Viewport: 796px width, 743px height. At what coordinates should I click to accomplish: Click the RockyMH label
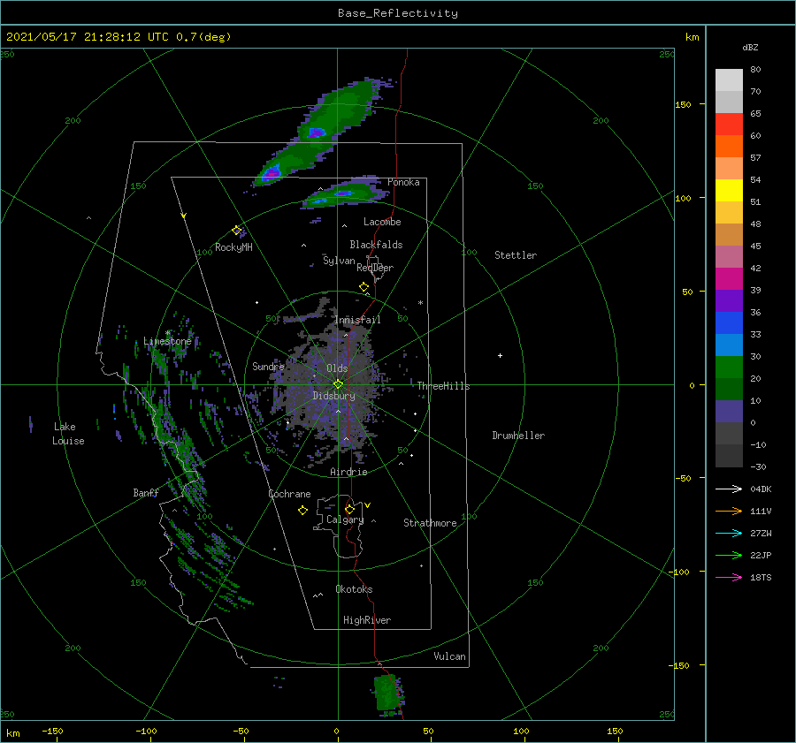click(233, 247)
